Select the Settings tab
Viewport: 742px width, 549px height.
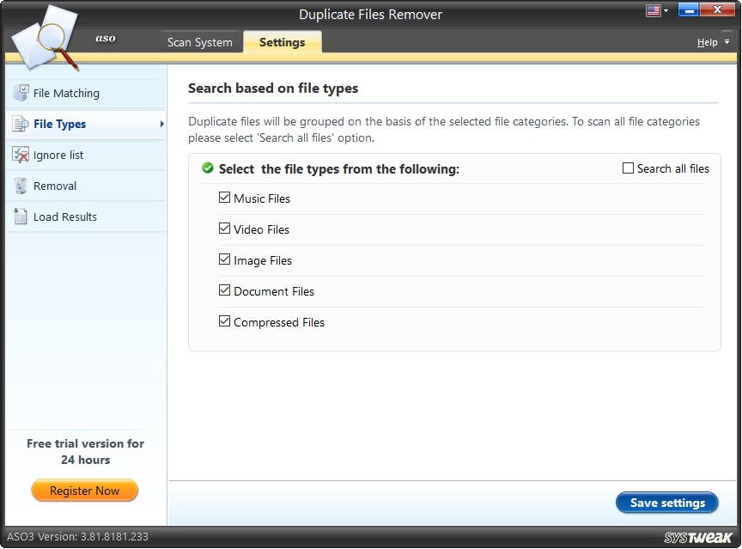(282, 41)
